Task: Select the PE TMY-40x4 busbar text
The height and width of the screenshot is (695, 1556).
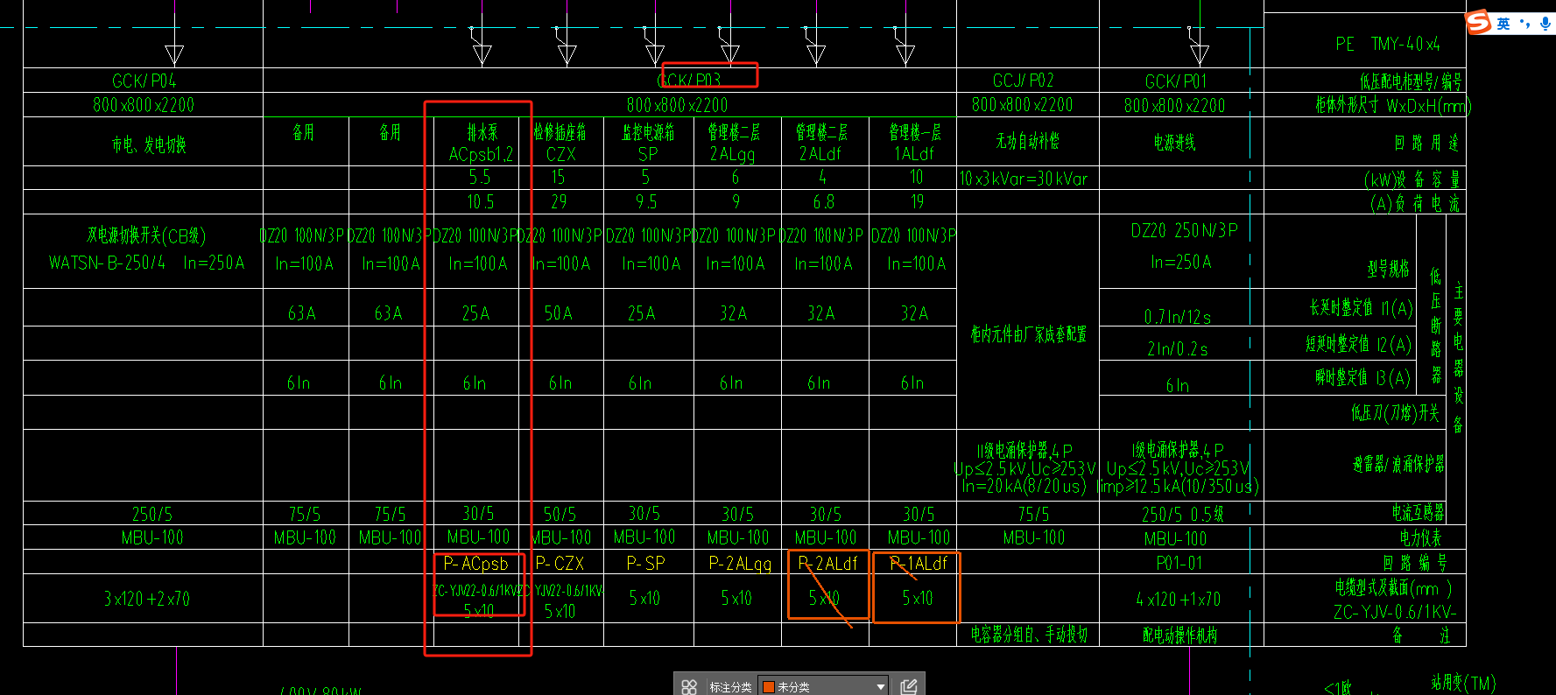Action: [x=1388, y=44]
